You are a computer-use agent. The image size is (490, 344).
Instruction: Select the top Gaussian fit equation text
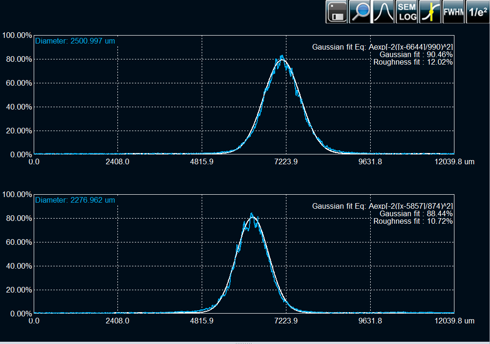click(x=382, y=47)
